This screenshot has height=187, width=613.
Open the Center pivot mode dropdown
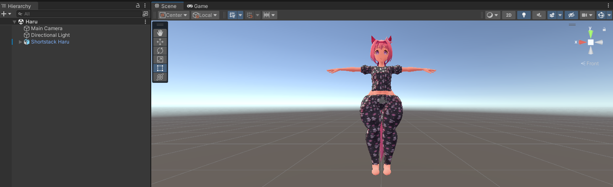(x=174, y=15)
